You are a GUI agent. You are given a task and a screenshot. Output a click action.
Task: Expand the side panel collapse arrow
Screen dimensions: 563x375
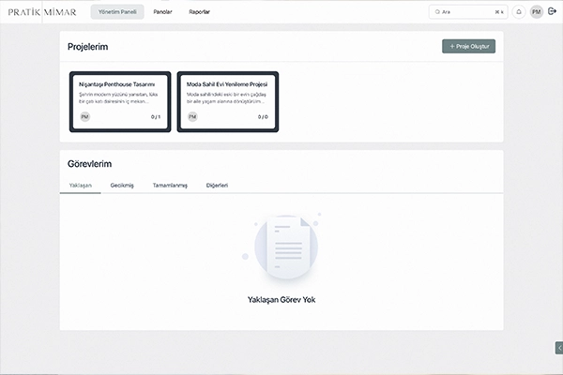click(x=559, y=348)
